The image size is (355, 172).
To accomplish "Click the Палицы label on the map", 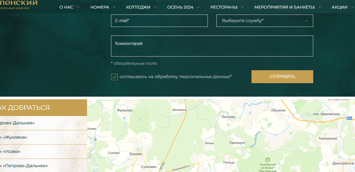I will tap(229, 163).
